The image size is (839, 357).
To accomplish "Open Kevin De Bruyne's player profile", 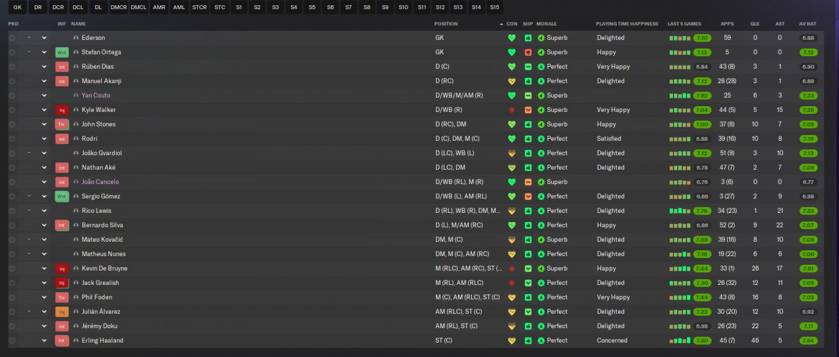I will [x=105, y=269].
